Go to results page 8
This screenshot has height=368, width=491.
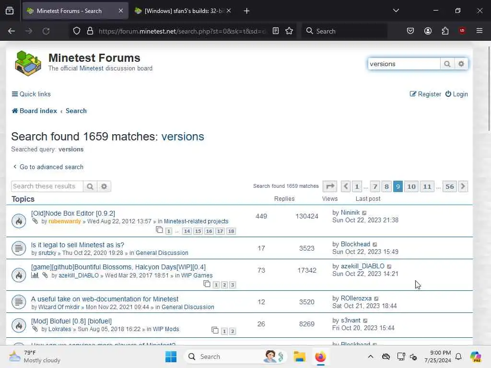pyautogui.click(x=386, y=186)
